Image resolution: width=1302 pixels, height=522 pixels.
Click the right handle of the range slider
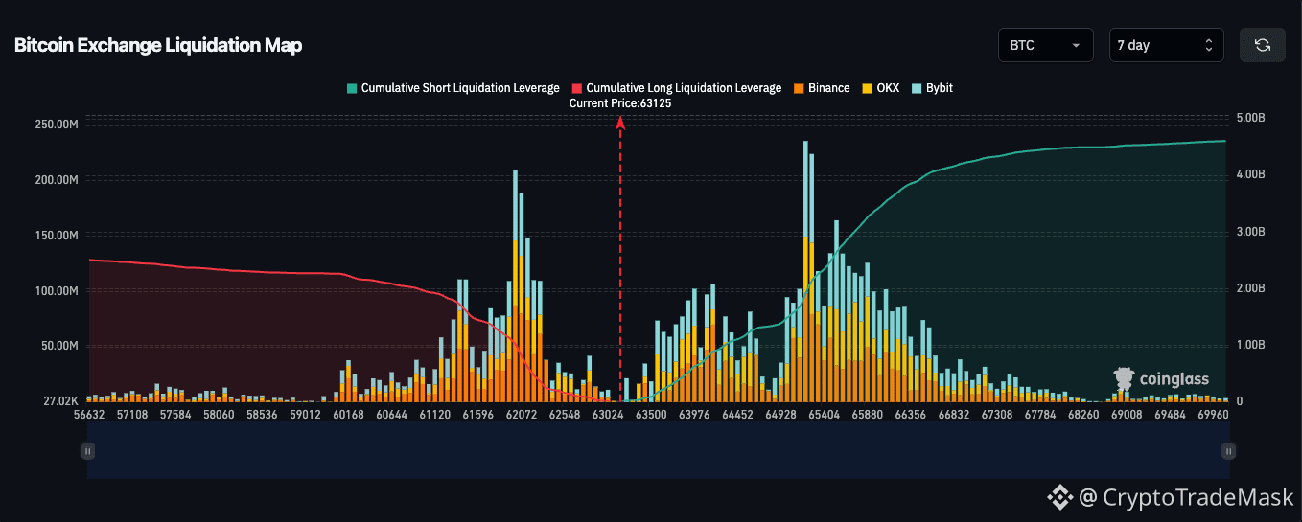point(1228,450)
